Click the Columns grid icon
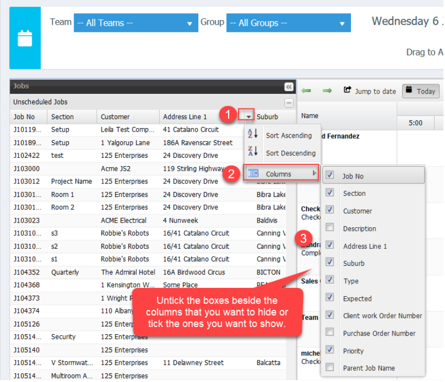 [x=253, y=174]
